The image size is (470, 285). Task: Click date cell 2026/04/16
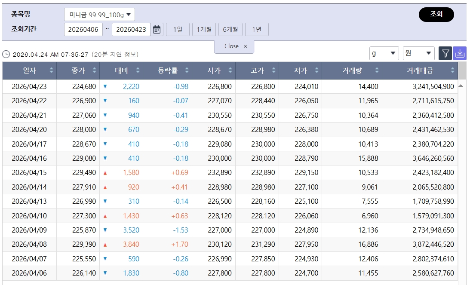coord(29,158)
